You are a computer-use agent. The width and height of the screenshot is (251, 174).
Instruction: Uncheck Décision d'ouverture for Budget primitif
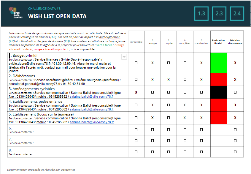click(235, 63)
